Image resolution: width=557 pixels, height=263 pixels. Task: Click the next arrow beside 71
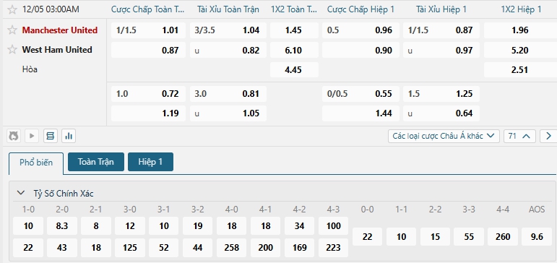tap(548, 136)
